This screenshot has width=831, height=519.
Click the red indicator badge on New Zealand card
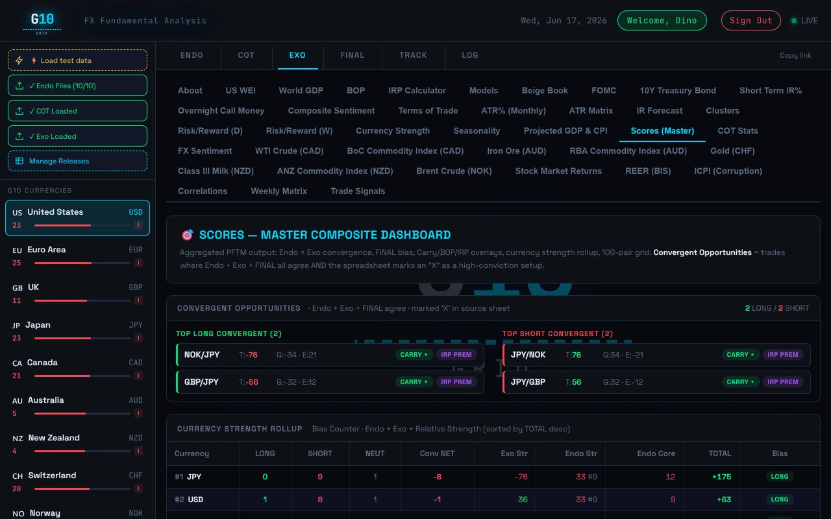pos(138,451)
